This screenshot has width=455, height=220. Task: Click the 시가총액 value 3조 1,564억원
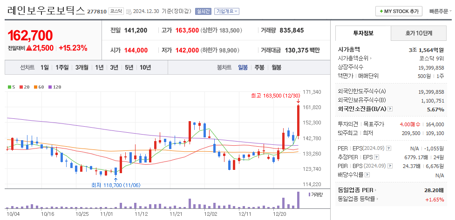pos(427,50)
